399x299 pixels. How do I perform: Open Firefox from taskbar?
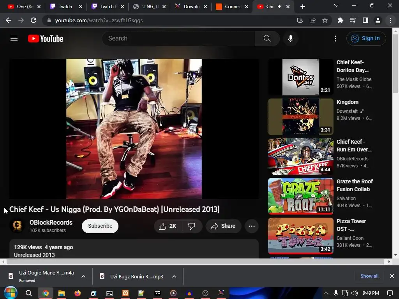click(78, 293)
